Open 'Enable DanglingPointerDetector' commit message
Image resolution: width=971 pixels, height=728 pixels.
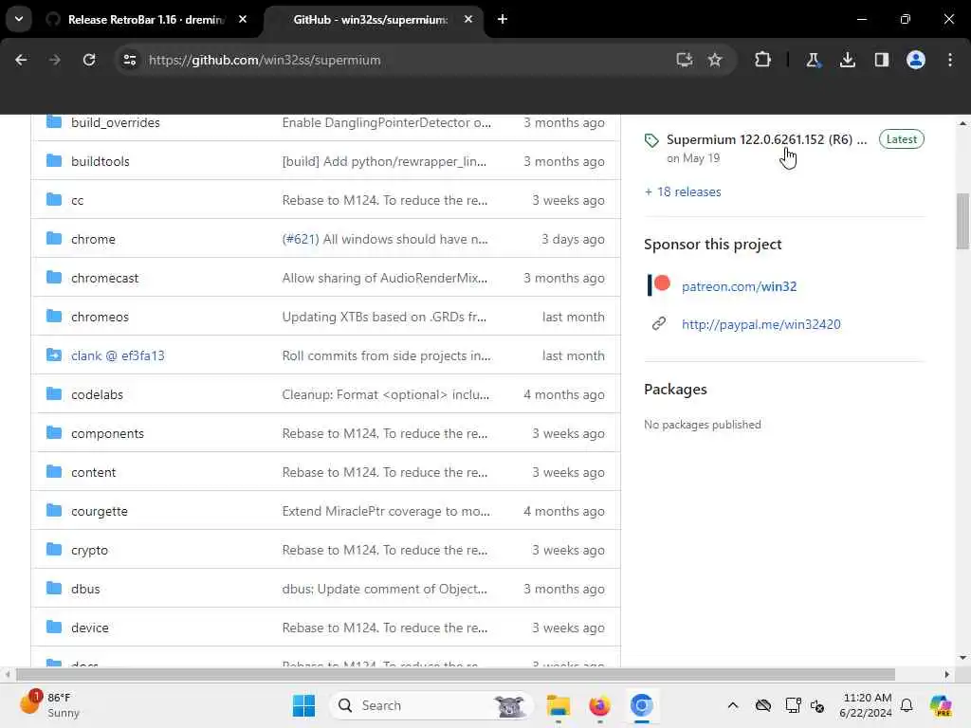point(387,122)
